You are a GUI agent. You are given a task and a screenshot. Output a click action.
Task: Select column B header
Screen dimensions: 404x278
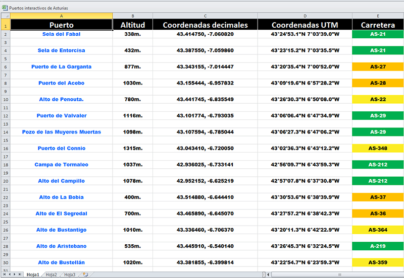(133, 16)
